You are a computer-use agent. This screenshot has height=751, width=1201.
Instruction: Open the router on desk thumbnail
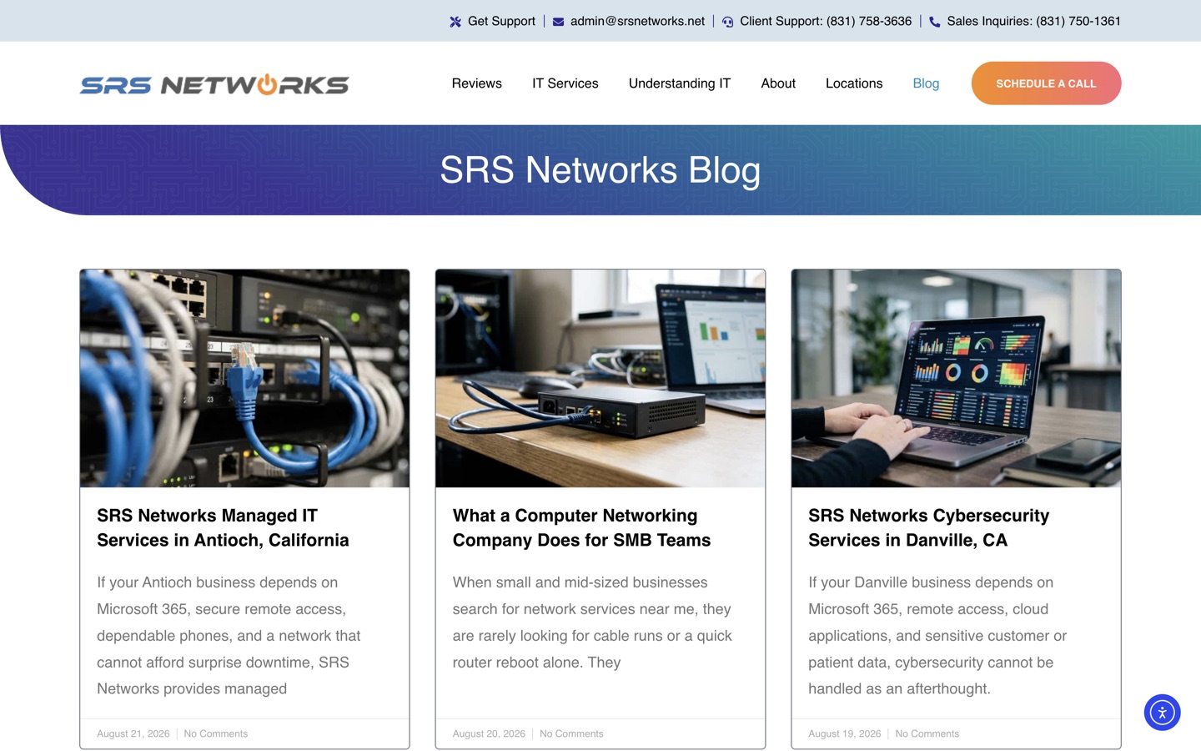click(600, 378)
